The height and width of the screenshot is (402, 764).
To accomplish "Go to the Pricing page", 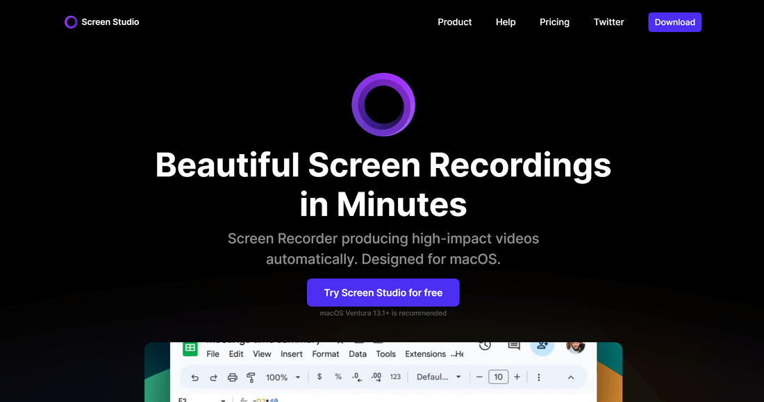I will pyautogui.click(x=554, y=22).
